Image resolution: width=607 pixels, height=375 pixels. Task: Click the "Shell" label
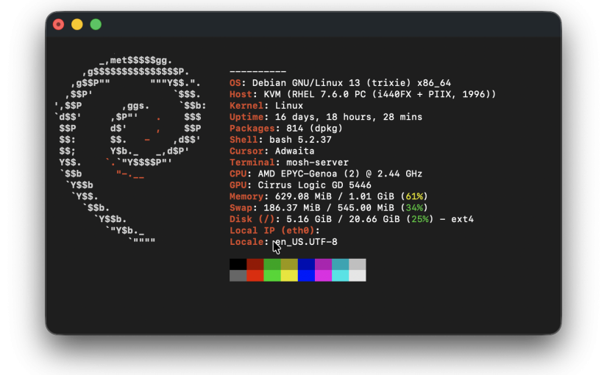(x=244, y=140)
